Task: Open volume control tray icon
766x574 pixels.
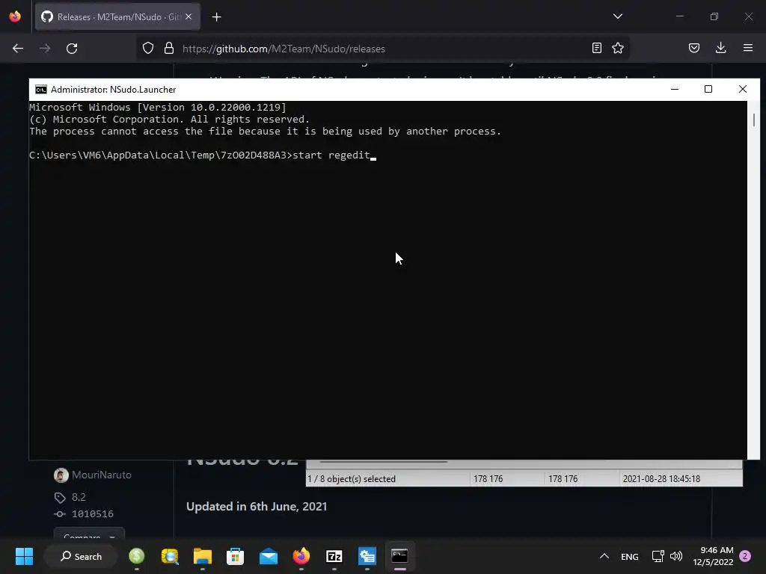Action: pyautogui.click(x=676, y=556)
